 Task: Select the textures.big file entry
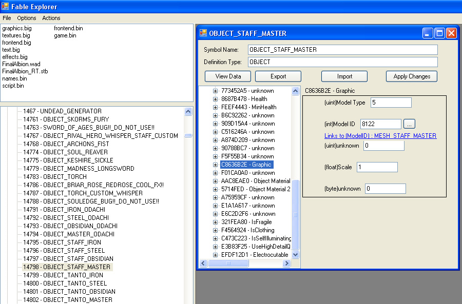(x=16, y=35)
